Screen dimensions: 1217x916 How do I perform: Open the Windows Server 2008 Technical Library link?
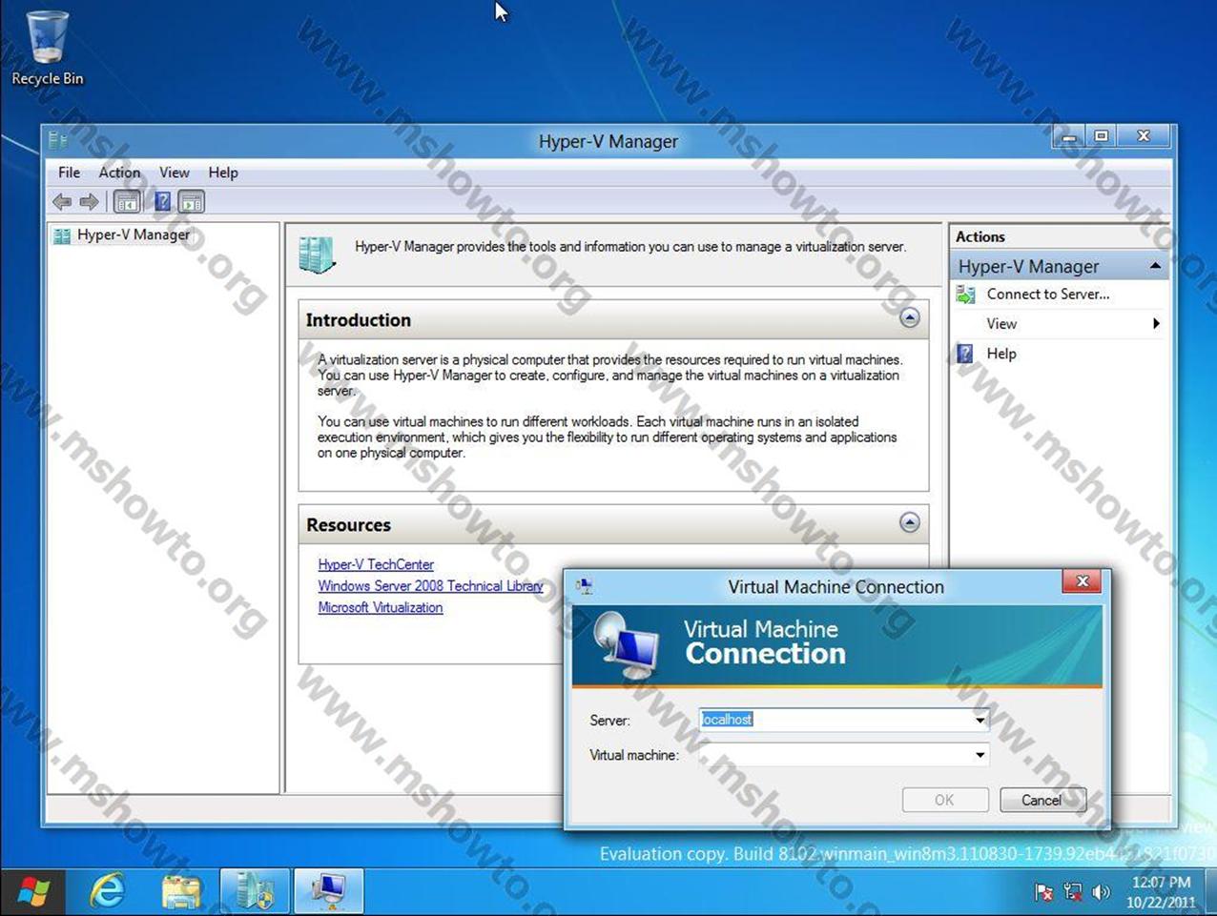(x=430, y=586)
